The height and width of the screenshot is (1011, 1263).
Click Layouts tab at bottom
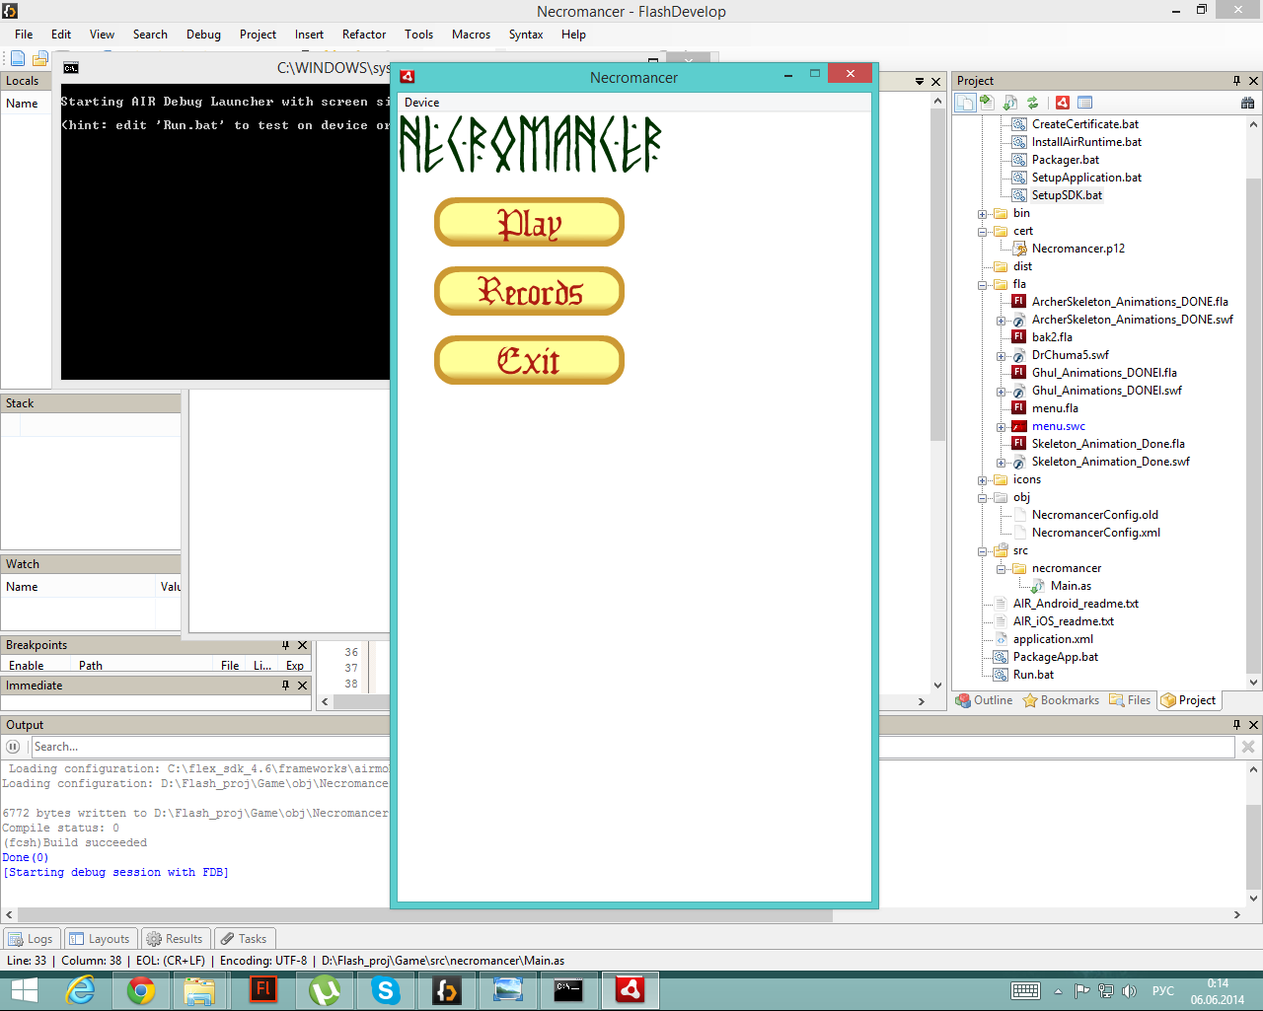[100, 939]
